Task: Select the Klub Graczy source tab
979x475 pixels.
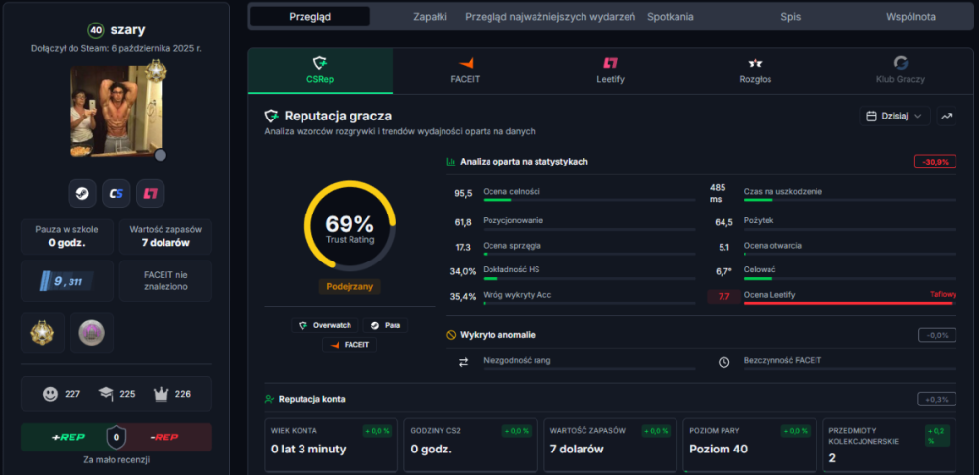Action: [900, 71]
